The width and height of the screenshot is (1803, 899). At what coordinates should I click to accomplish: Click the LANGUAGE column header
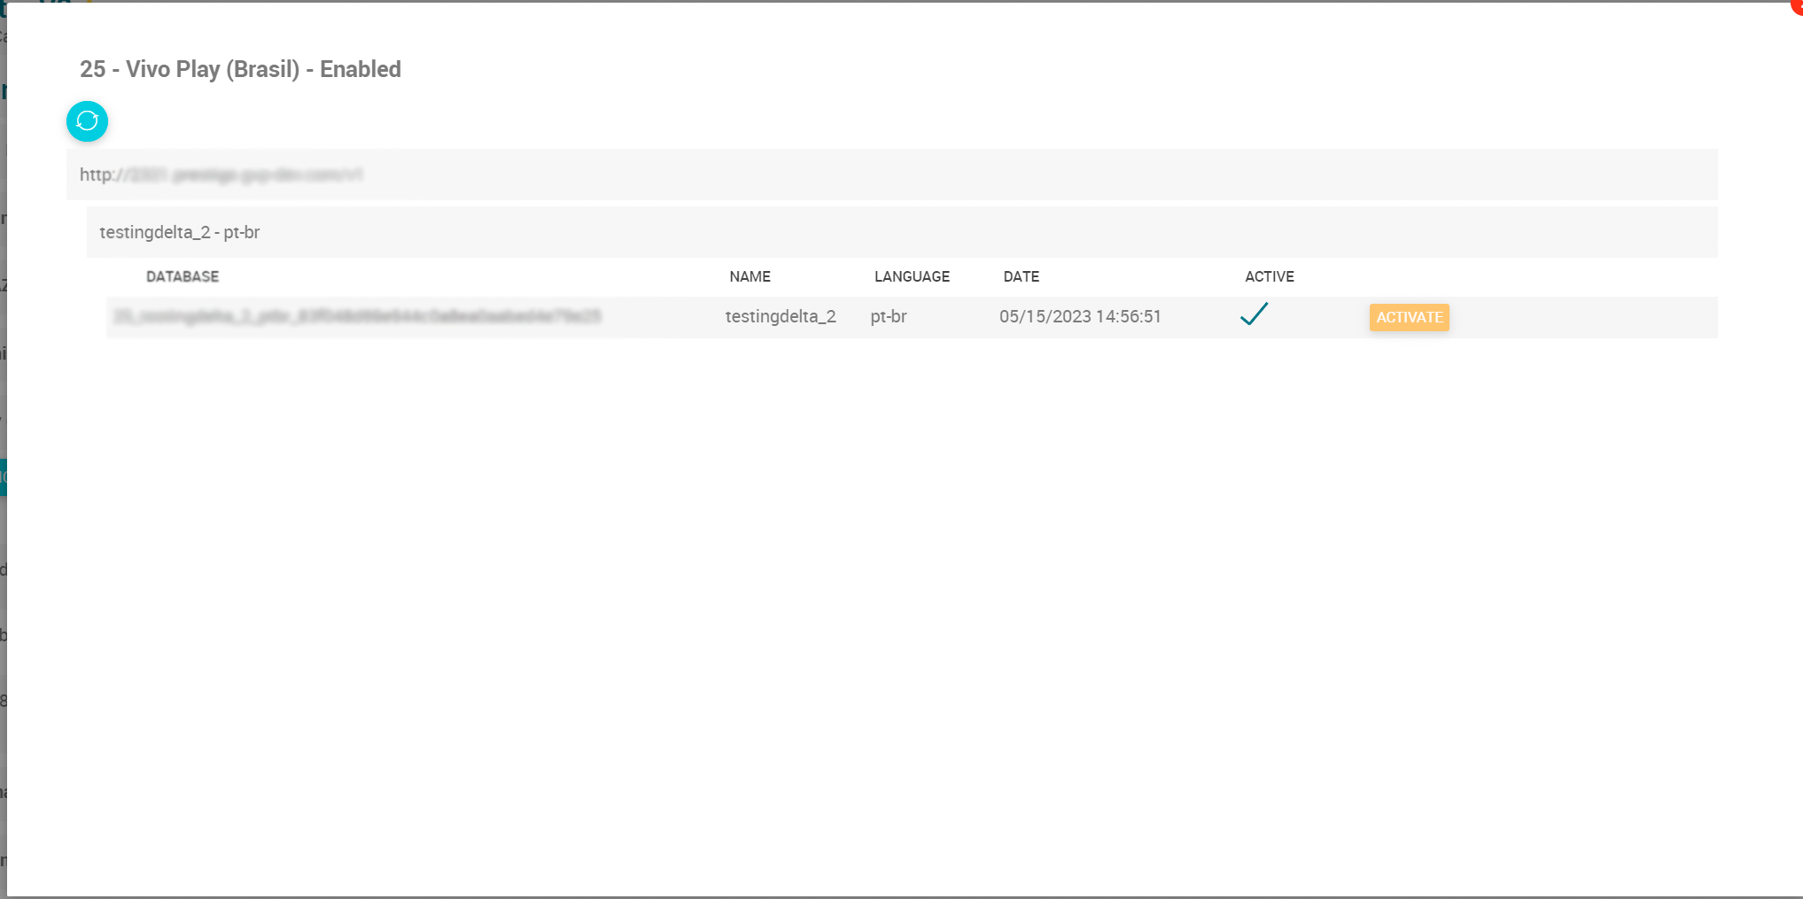click(x=912, y=276)
